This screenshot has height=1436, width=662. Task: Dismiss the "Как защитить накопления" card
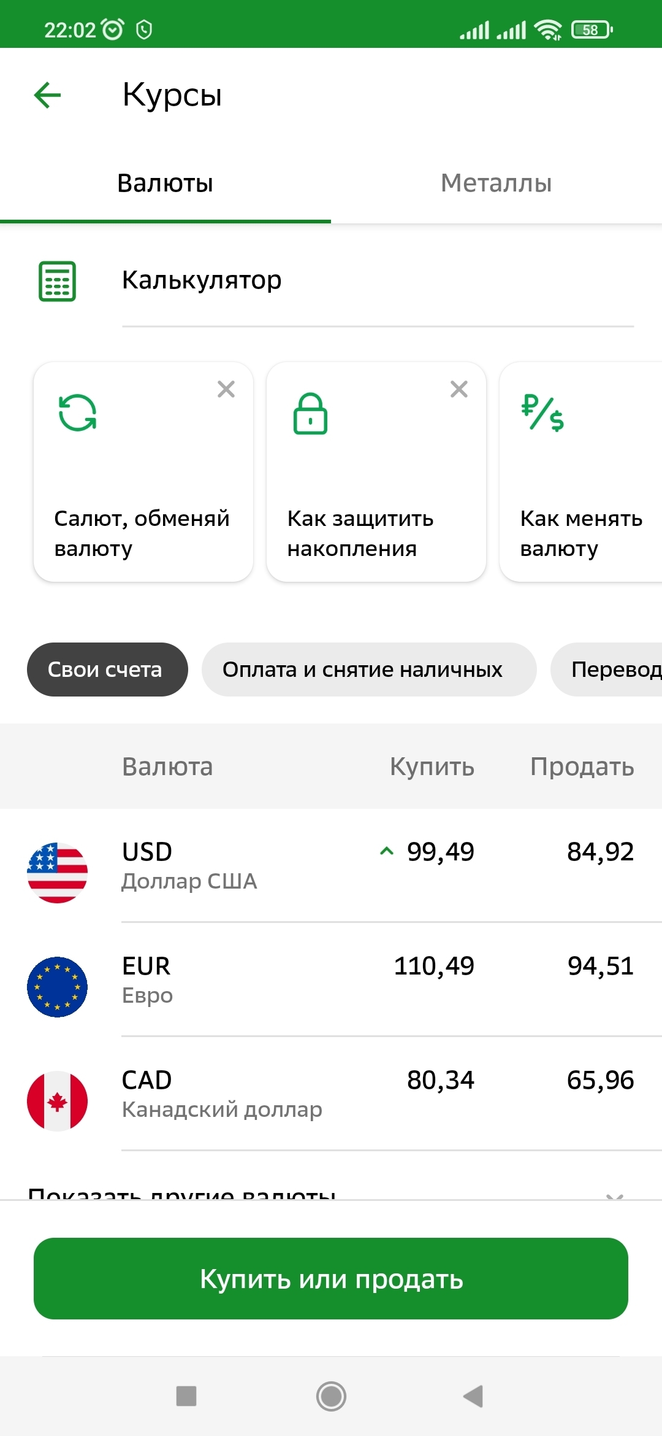[459, 389]
